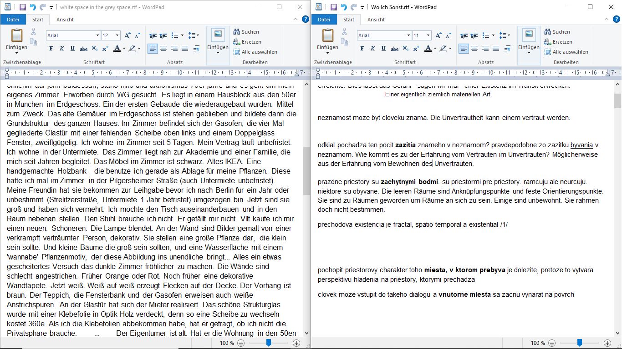Open Arial font family dropdown in left window
The width and height of the screenshot is (622, 349).
pos(97,35)
